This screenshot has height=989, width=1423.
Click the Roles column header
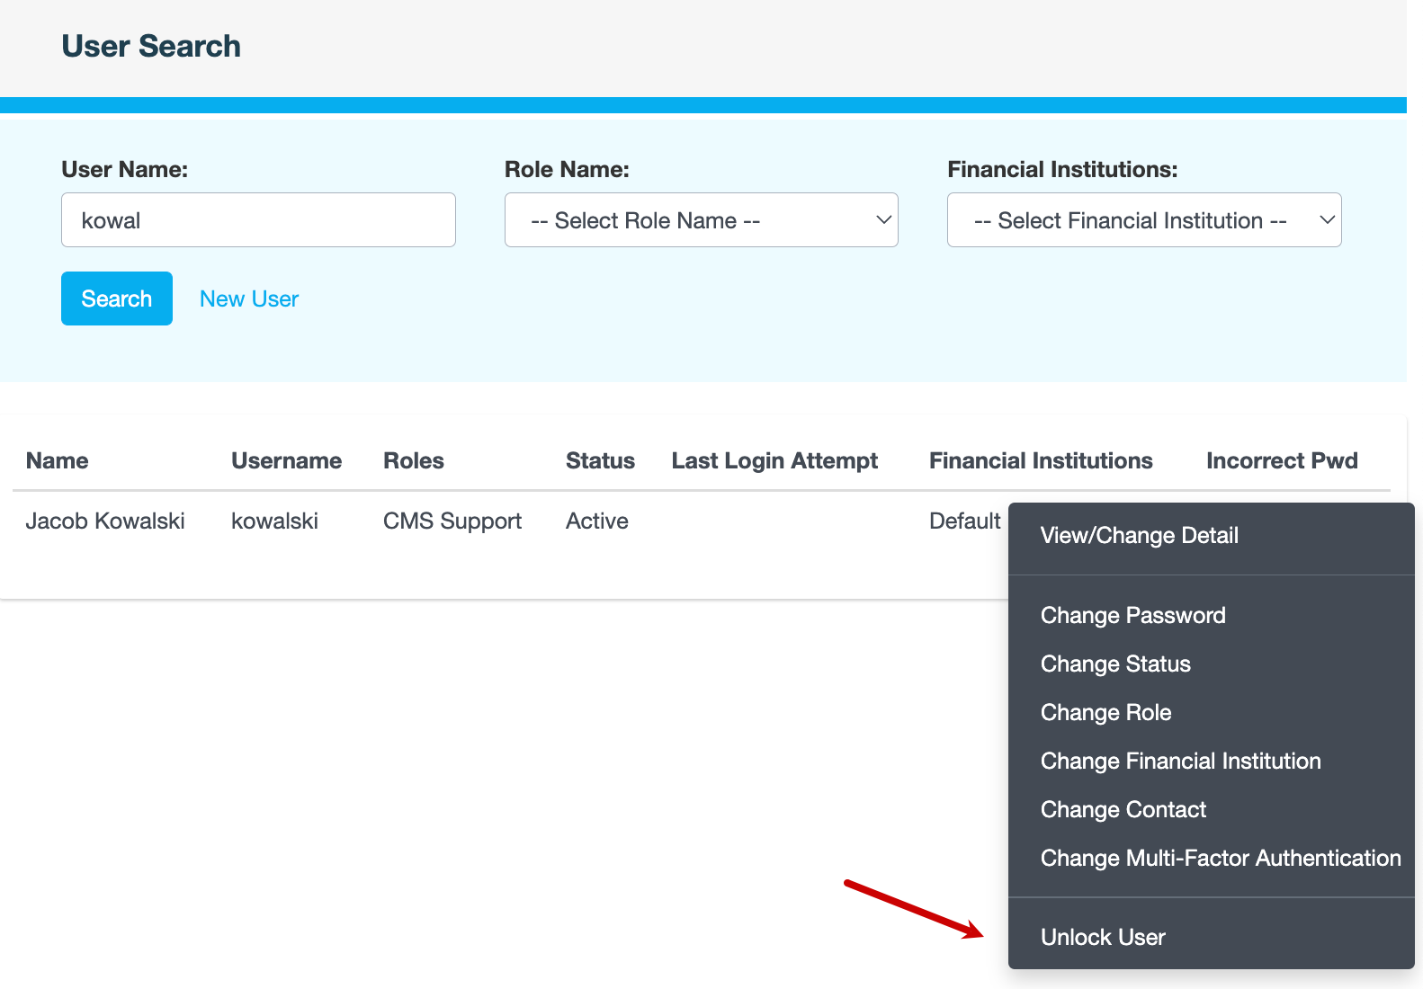click(414, 461)
